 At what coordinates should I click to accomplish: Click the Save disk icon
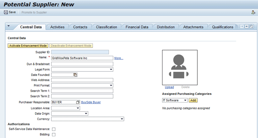click(x=6, y=12)
